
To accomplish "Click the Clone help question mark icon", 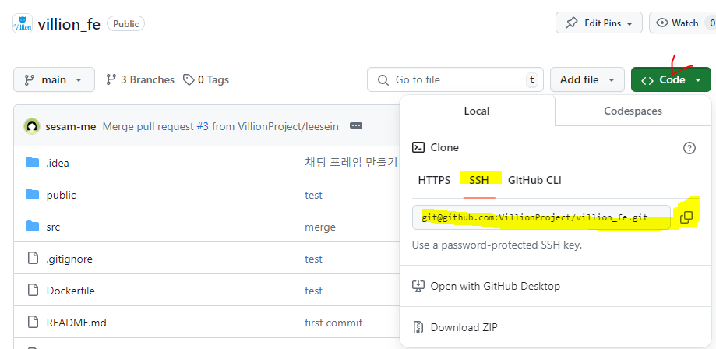I will pyautogui.click(x=689, y=148).
